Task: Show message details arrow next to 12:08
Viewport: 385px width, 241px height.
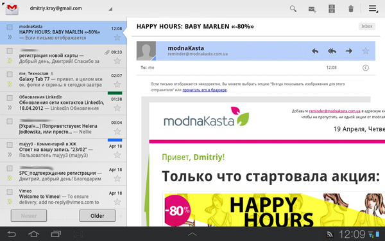Action: 366,67
